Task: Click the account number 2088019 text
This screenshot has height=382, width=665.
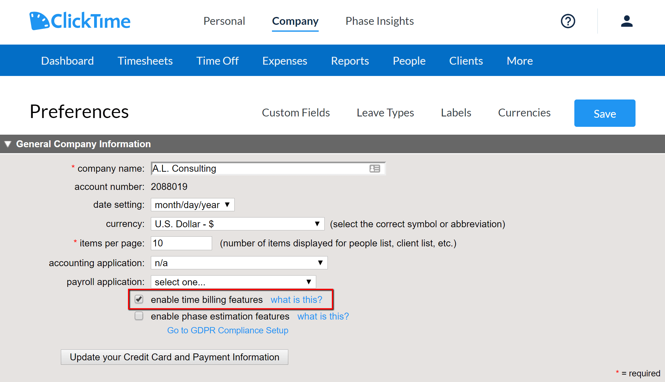Action: 169,187
